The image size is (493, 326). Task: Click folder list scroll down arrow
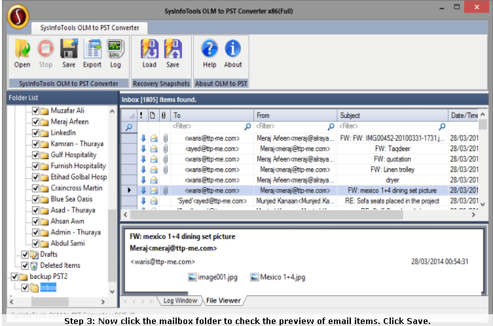point(112,291)
